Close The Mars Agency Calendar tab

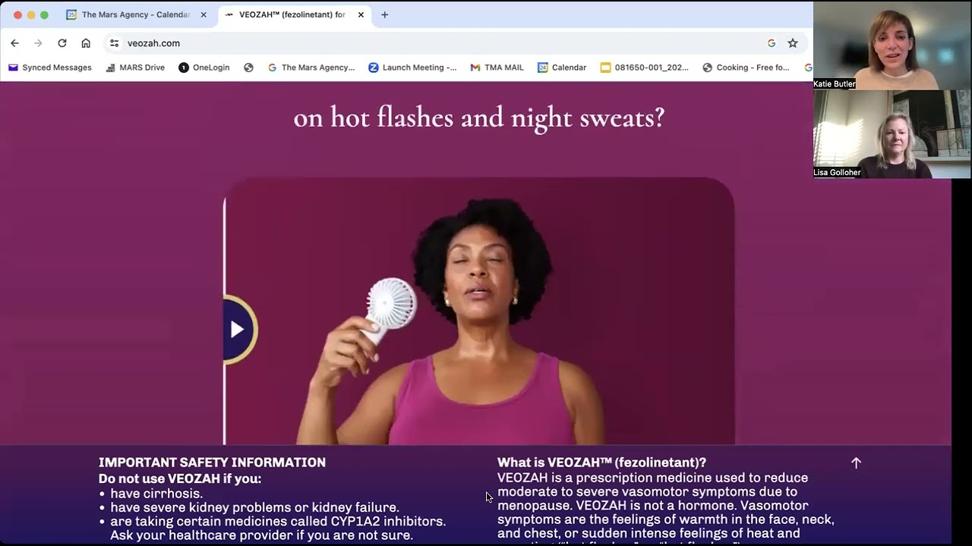point(204,14)
